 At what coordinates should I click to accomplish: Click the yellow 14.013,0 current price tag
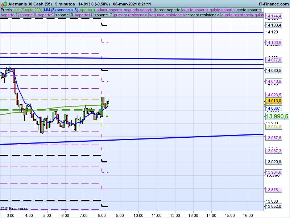coord(273,101)
